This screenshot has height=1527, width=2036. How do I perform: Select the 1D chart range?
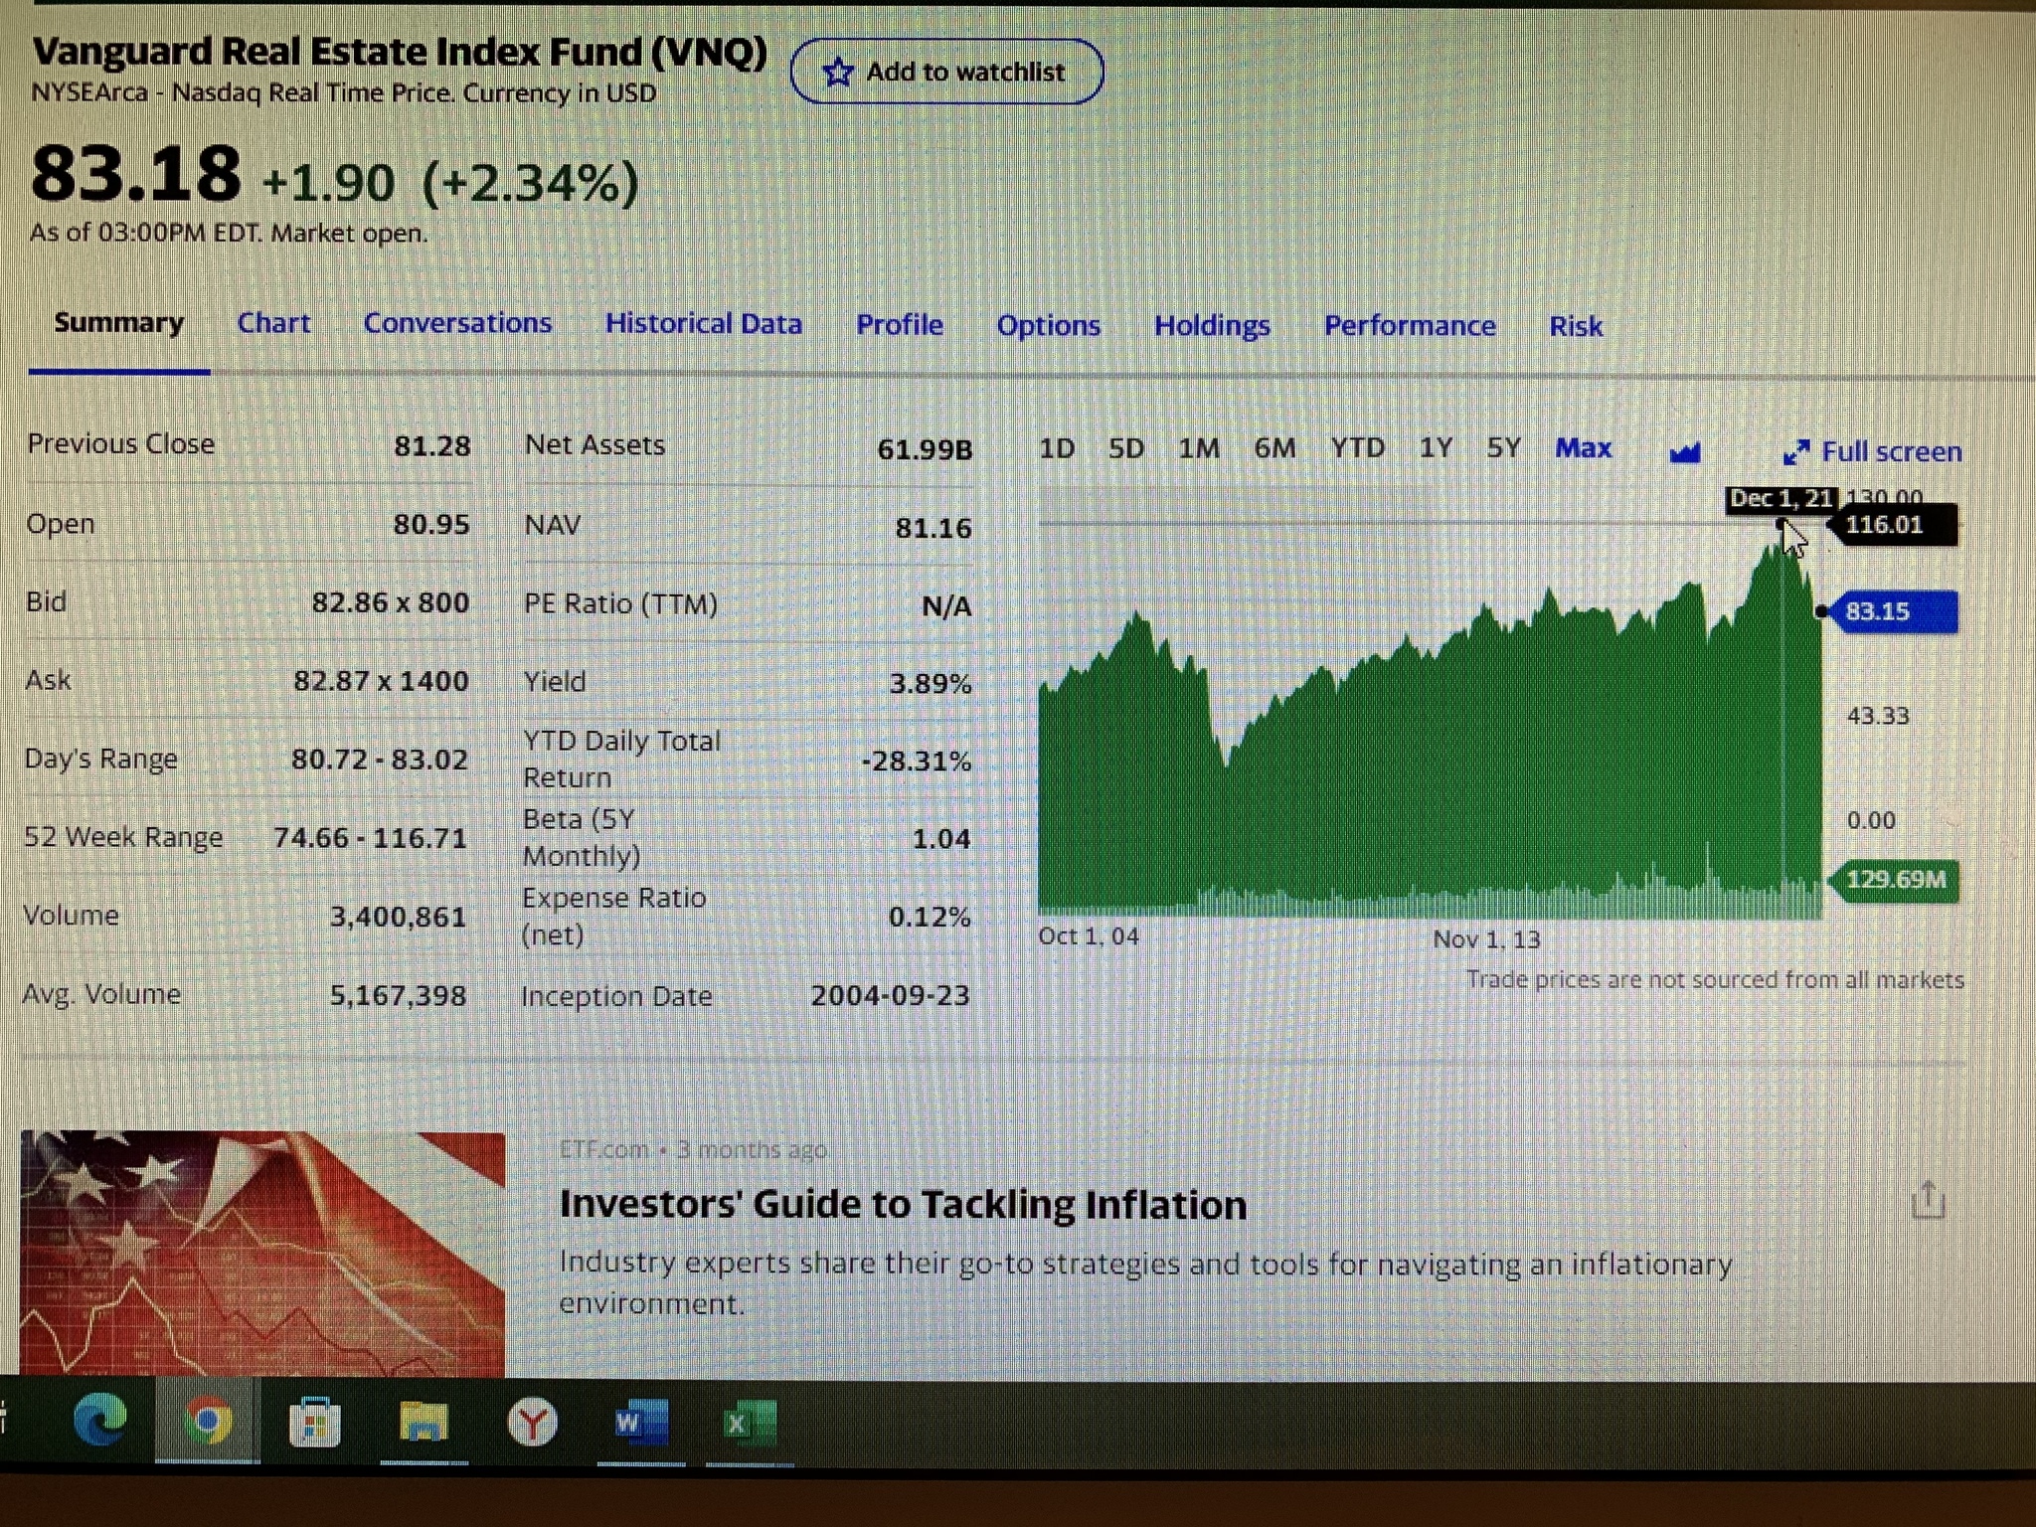click(x=1057, y=448)
